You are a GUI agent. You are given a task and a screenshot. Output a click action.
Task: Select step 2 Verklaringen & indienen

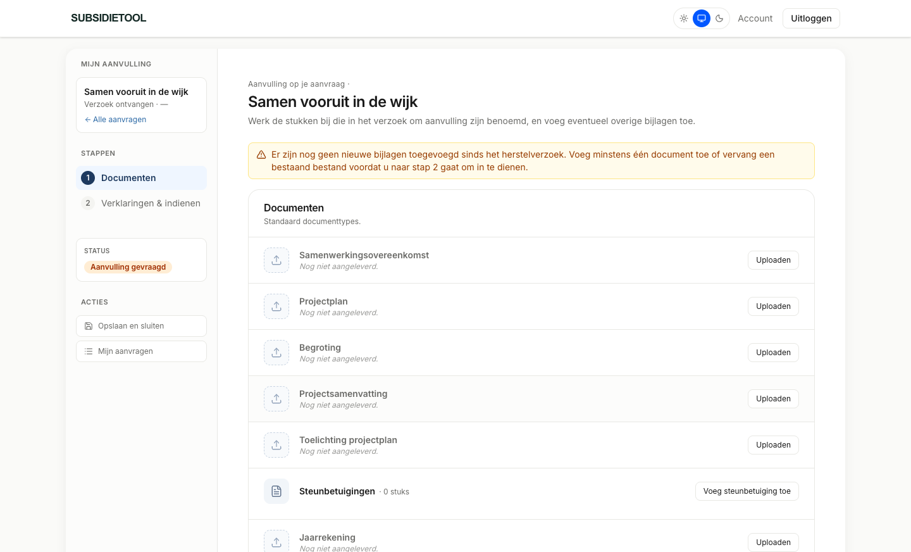click(141, 203)
